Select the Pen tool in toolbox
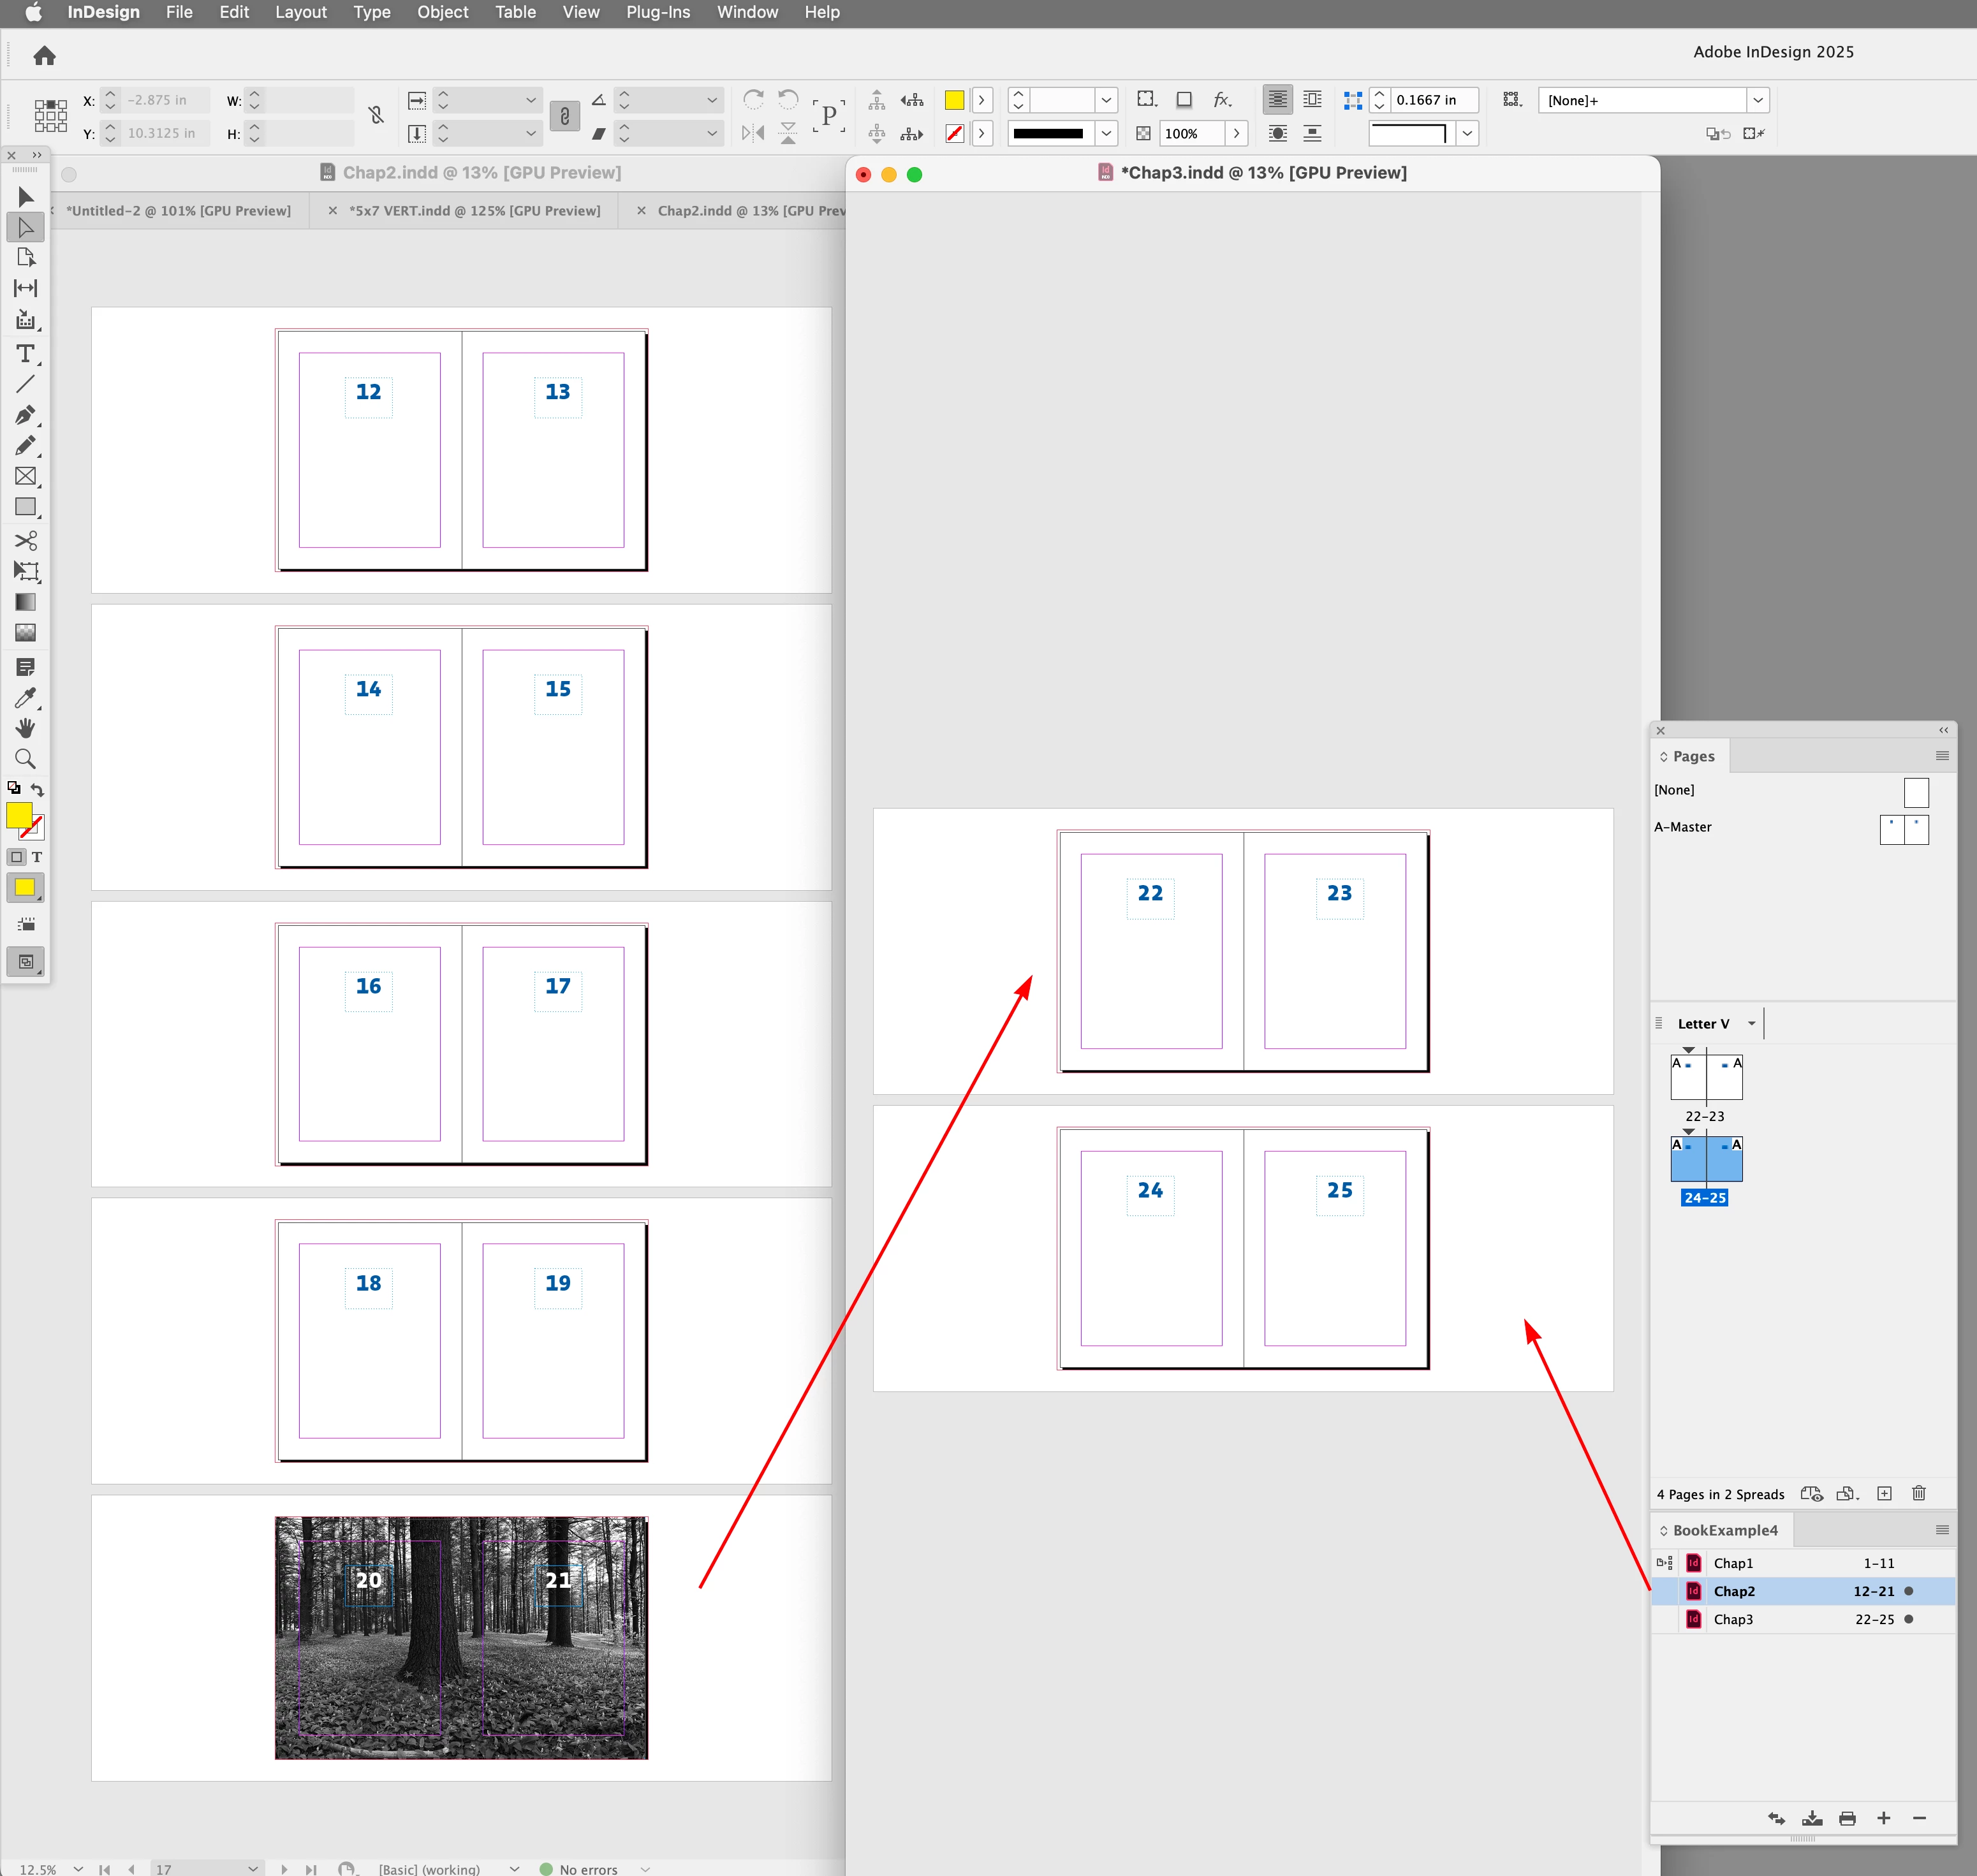Viewport: 1977px width, 1876px height. click(x=25, y=415)
